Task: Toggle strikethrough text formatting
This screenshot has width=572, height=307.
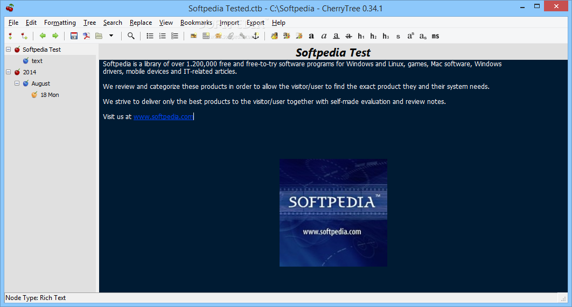Action: pos(348,36)
